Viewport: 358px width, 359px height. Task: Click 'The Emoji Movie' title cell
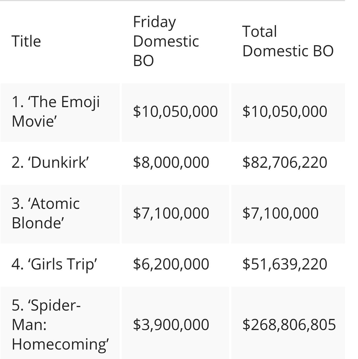click(56, 112)
